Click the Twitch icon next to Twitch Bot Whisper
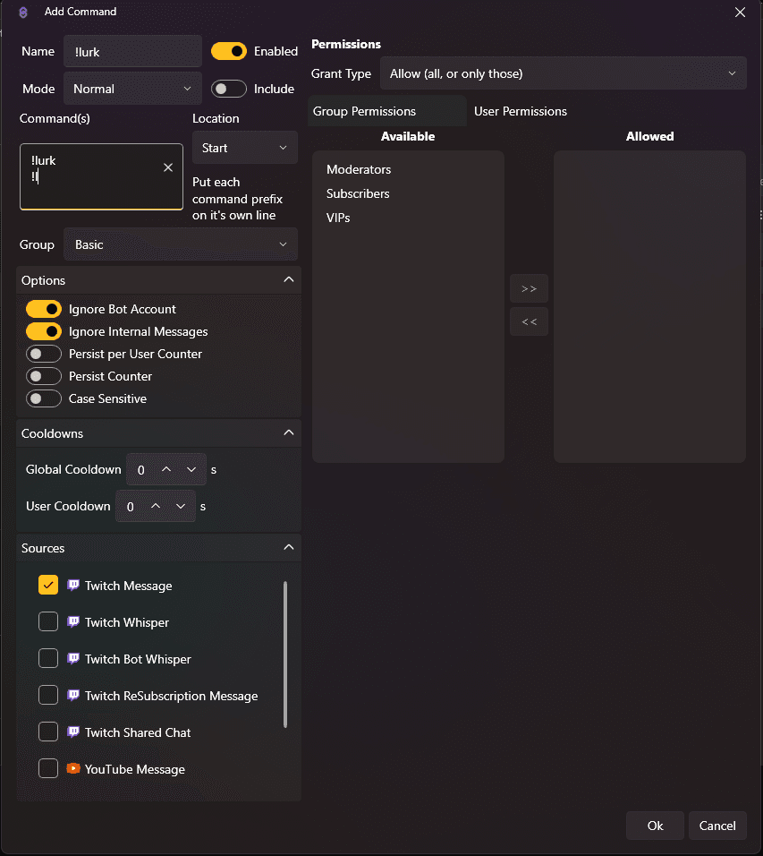Viewport: 763px width, 856px height. click(75, 658)
